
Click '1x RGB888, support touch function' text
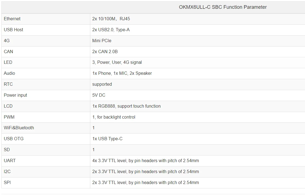pyautogui.click(x=126, y=106)
